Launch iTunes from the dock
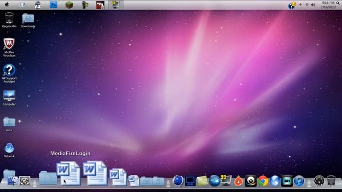Viewport: 342px width, 192px height. pos(299,181)
